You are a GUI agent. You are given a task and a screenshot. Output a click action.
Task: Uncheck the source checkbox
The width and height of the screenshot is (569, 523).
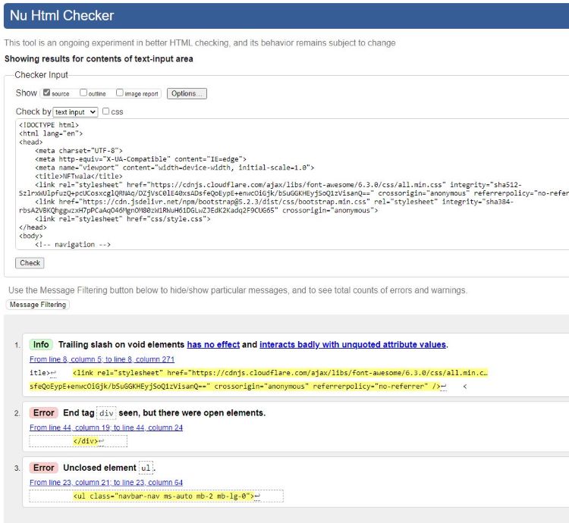[x=47, y=93]
